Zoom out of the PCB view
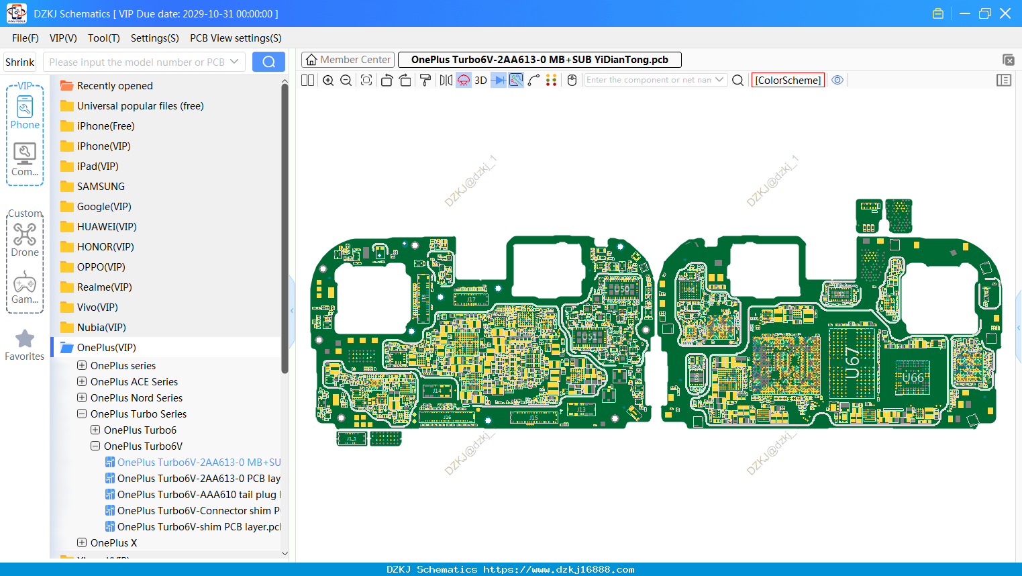 [346, 81]
